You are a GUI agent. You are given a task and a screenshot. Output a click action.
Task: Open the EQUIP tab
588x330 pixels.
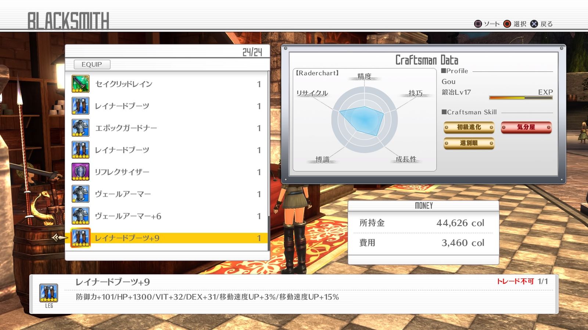point(92,65)
